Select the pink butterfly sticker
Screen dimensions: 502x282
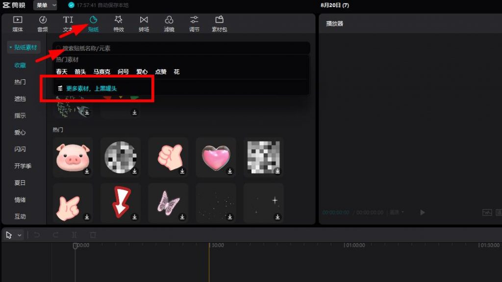tap(168, 203)
